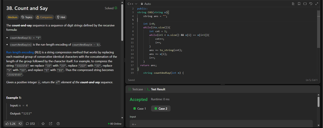Click the Medium difficulty badge

(12, 17)
